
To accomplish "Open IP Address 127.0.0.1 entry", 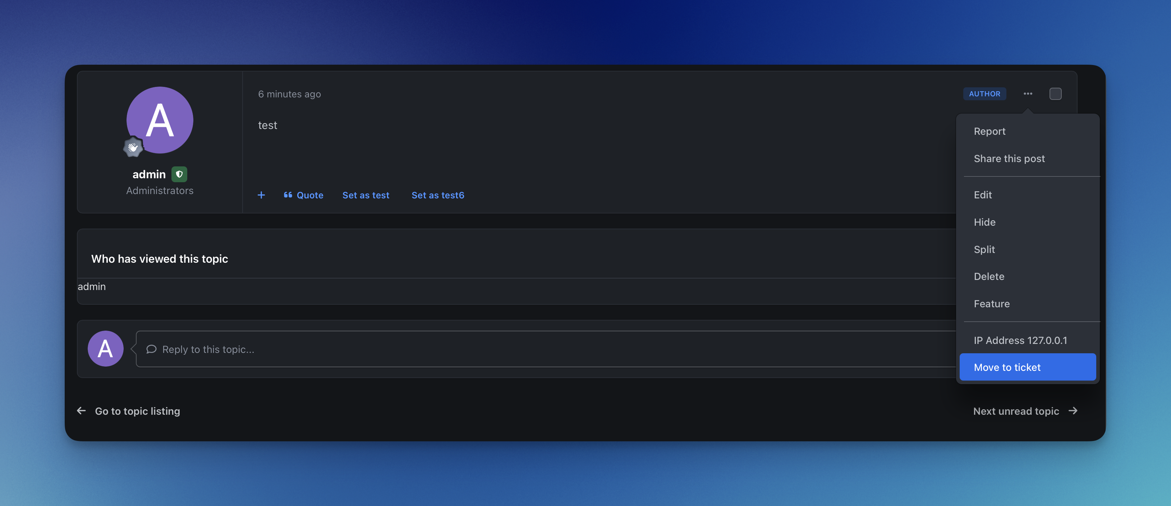I will click(1020, 341).
